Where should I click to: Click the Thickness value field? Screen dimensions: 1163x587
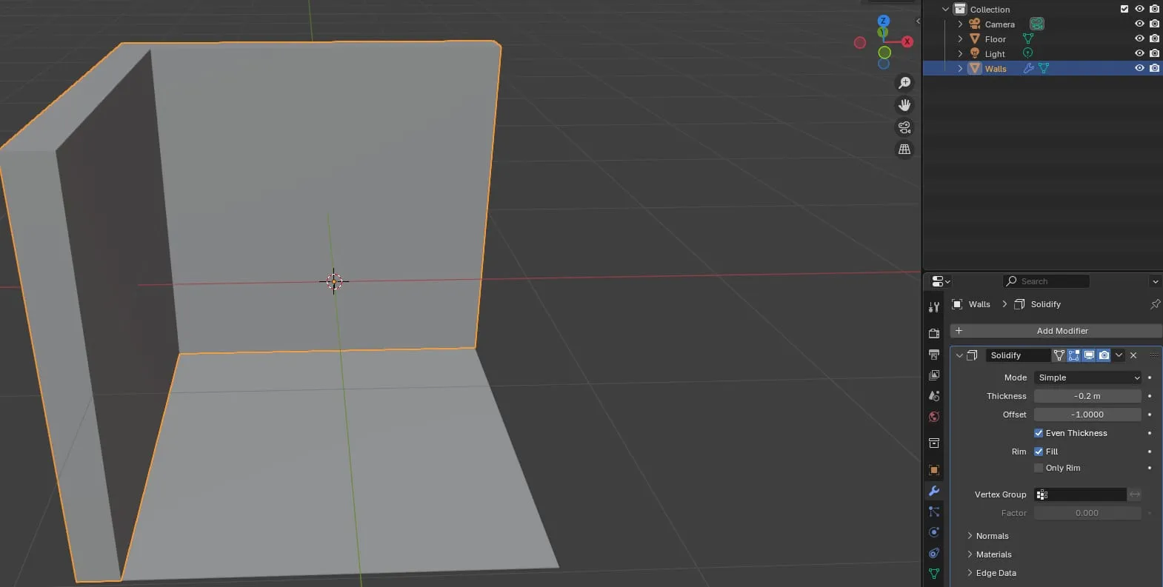pyautogui.click(x=1087, y=396)
